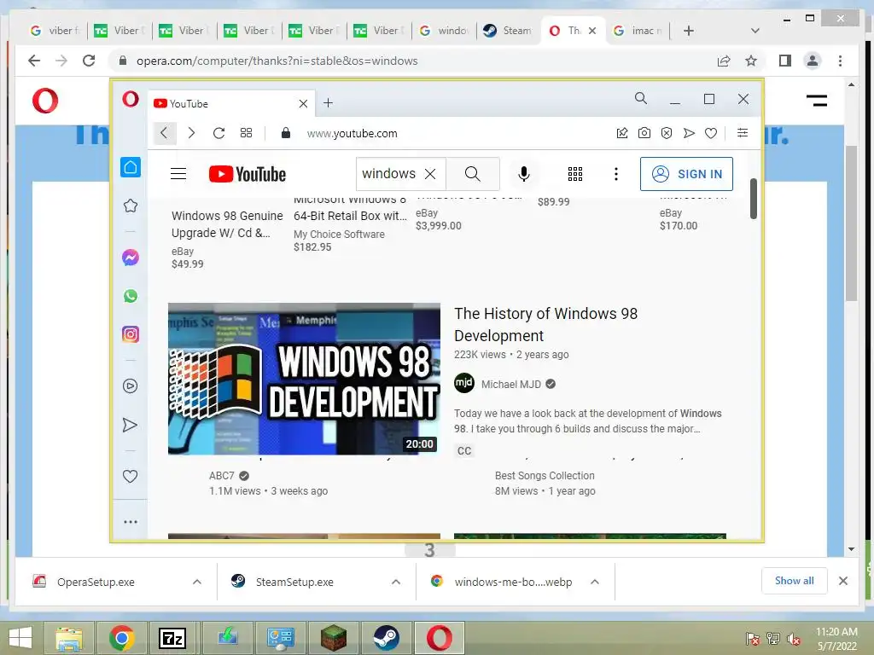Add page to bookmarks heart in Opera address bar

pyautogui.click(x=711, y=133)
